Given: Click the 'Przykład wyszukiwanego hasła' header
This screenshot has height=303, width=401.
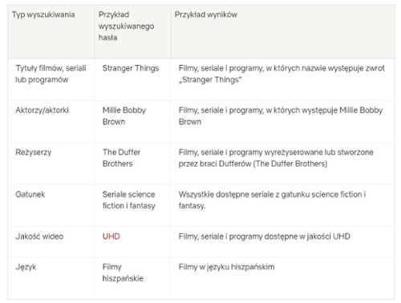Looking at the screenshot, I should (x=126, y=26).
